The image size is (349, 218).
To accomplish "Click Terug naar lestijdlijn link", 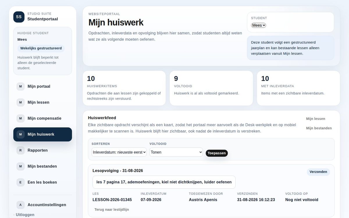I will [x=112, y=210].
